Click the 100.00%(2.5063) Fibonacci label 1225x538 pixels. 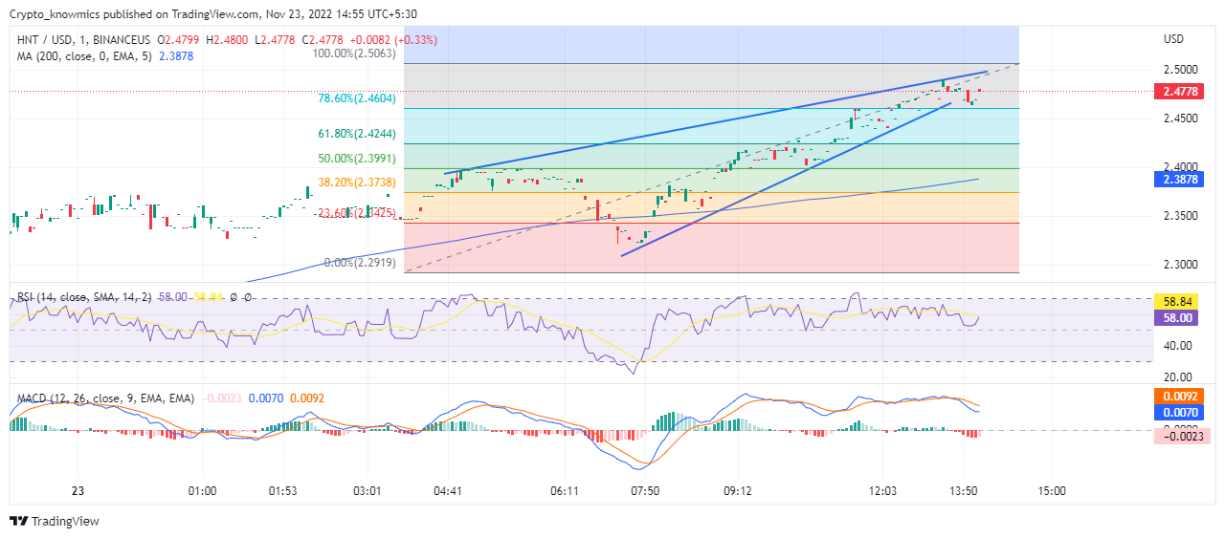(x=355, y=55)
